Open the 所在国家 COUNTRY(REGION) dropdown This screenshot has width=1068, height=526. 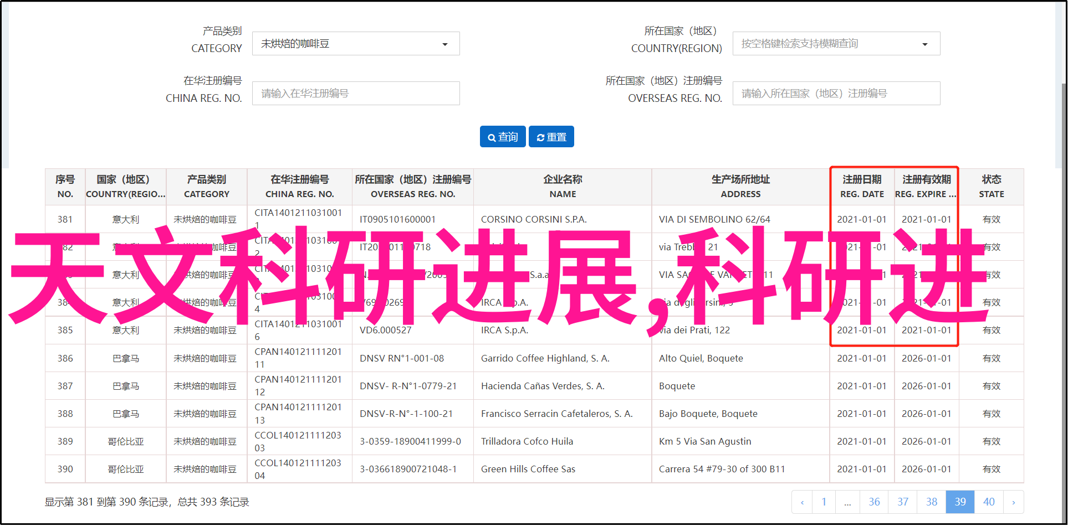click(x=836, y=44)
